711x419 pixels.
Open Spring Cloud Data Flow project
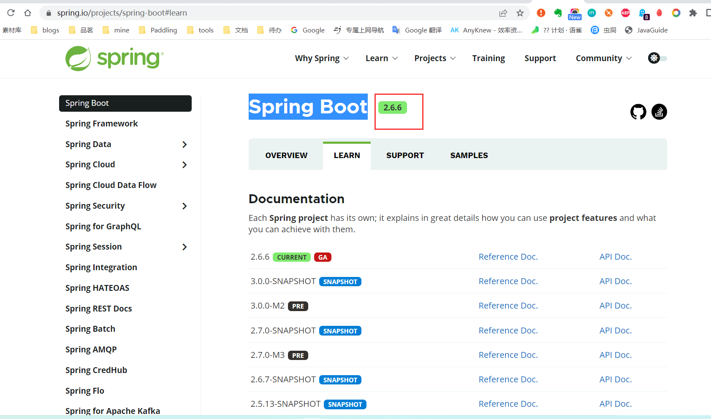click(x=111, y=185)
